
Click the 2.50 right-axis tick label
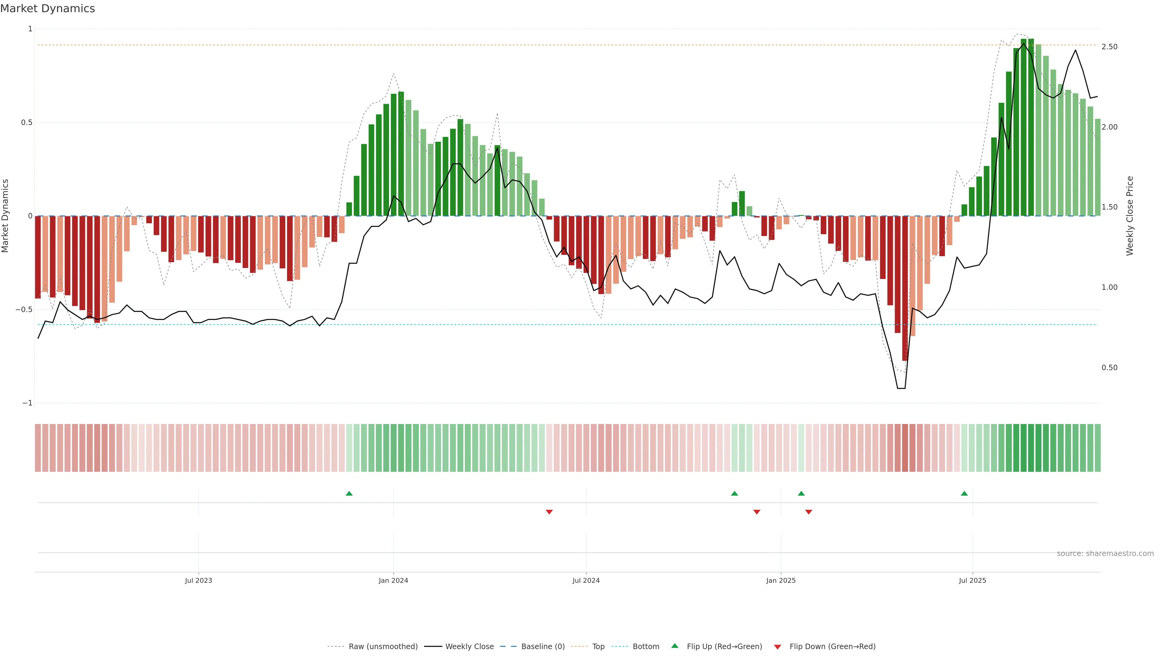click(1109, 47)
